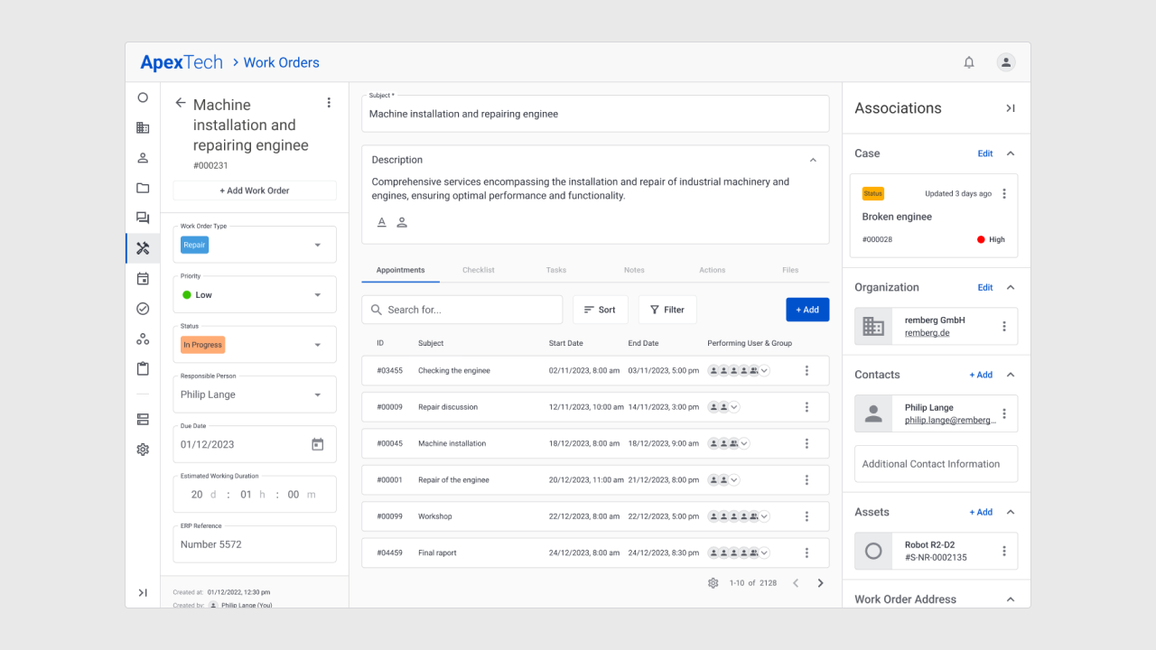1156x650 pixels.
Task: Open options for Workshop appointment row
Action: click(806, 516)
